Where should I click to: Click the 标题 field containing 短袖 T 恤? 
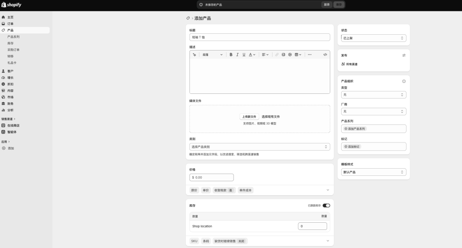click(x=259, y=37)
